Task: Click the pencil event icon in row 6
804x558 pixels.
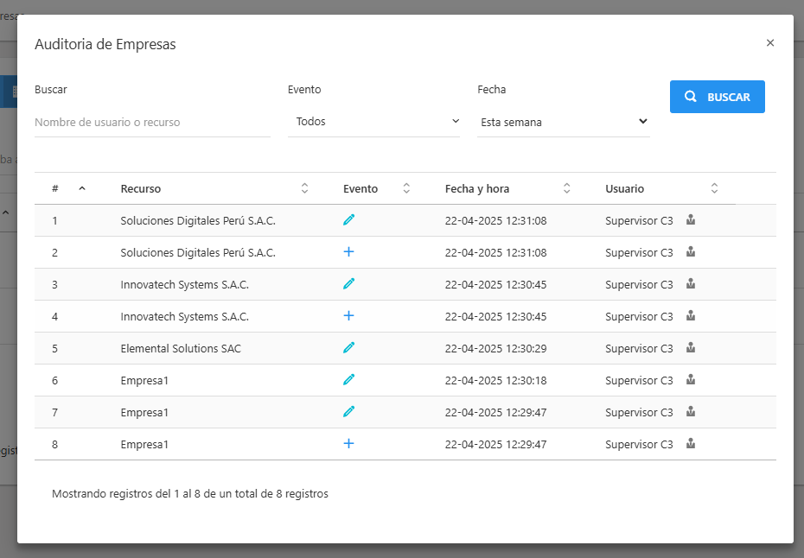Action: [x=348, y=380]
